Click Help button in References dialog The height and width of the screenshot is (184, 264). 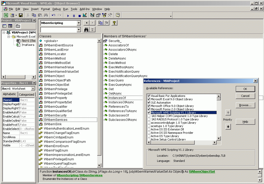tap(245, 122)
